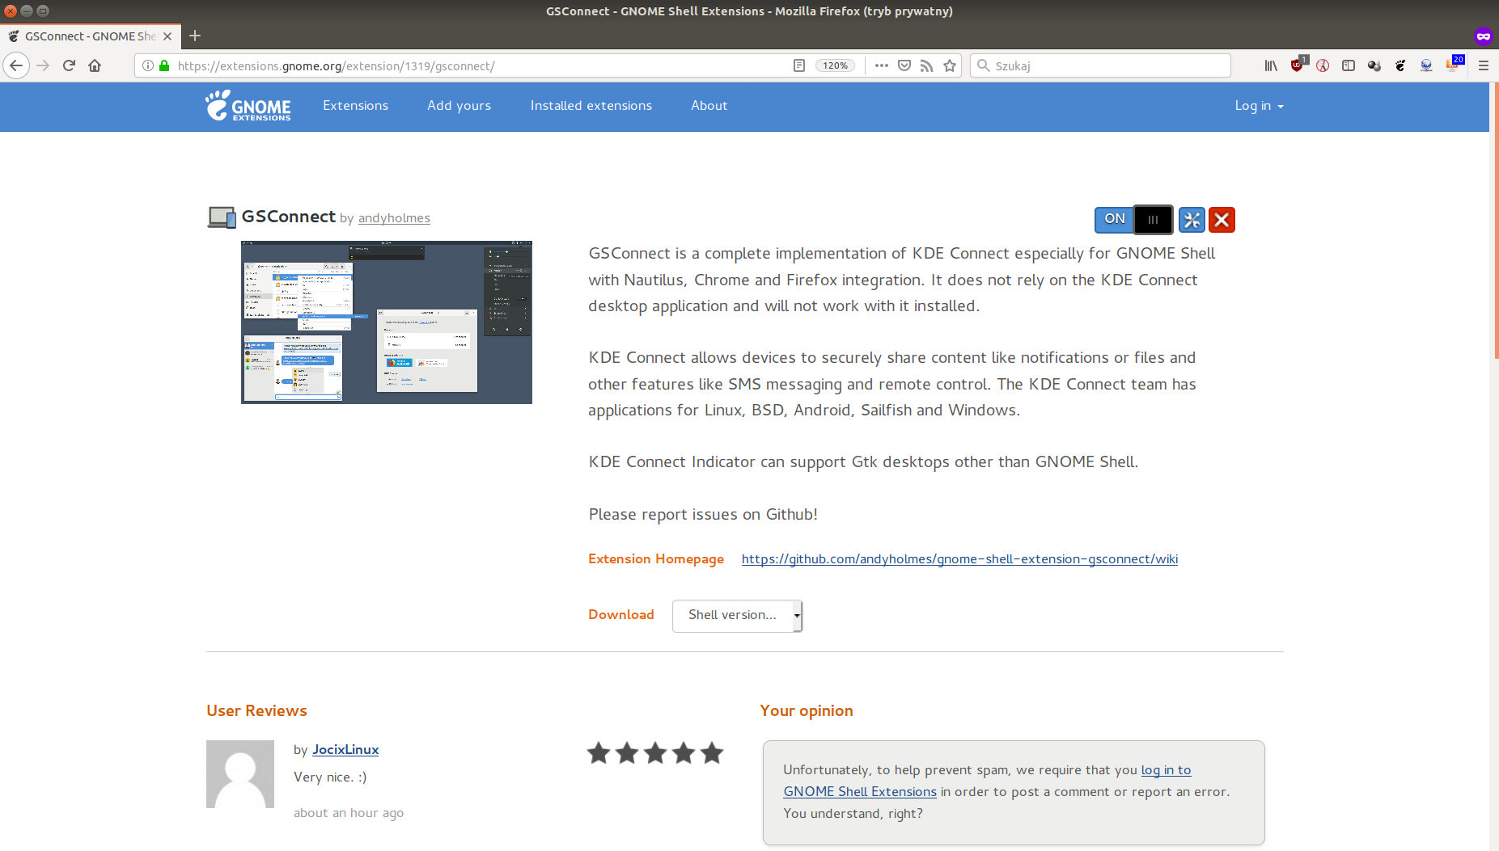This screenshot has height=851, width=1499.
Task: Go to Installed extensions
Action: (x=591, y=106)
